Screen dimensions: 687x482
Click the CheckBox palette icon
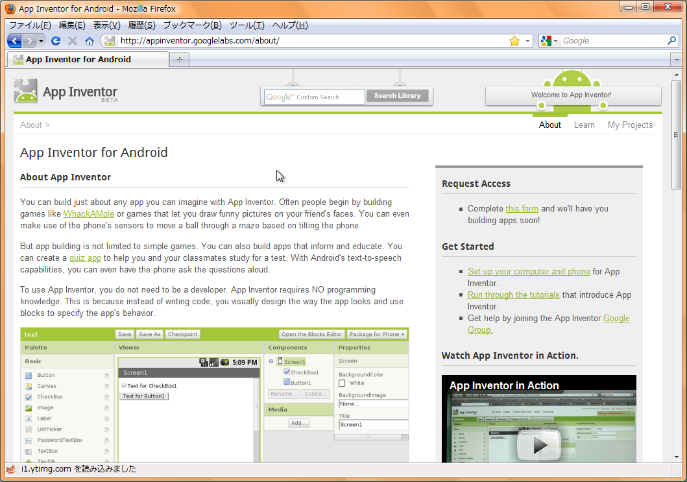29,397
